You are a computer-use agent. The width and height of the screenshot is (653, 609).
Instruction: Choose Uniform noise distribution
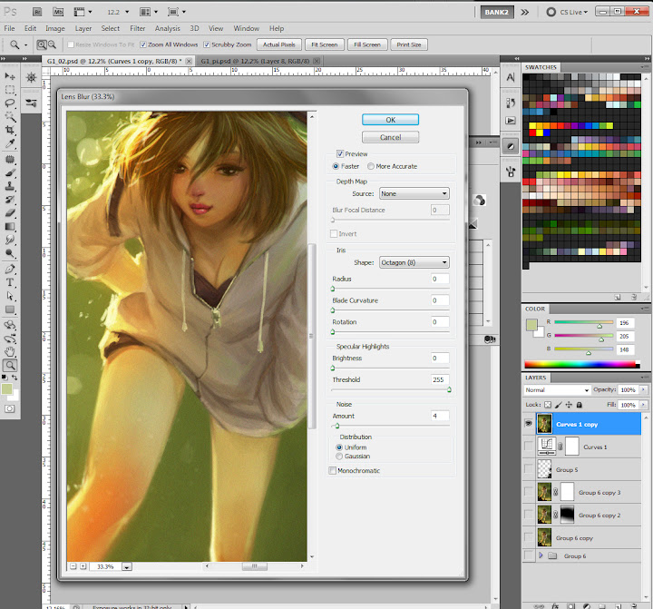pos(339,447)
